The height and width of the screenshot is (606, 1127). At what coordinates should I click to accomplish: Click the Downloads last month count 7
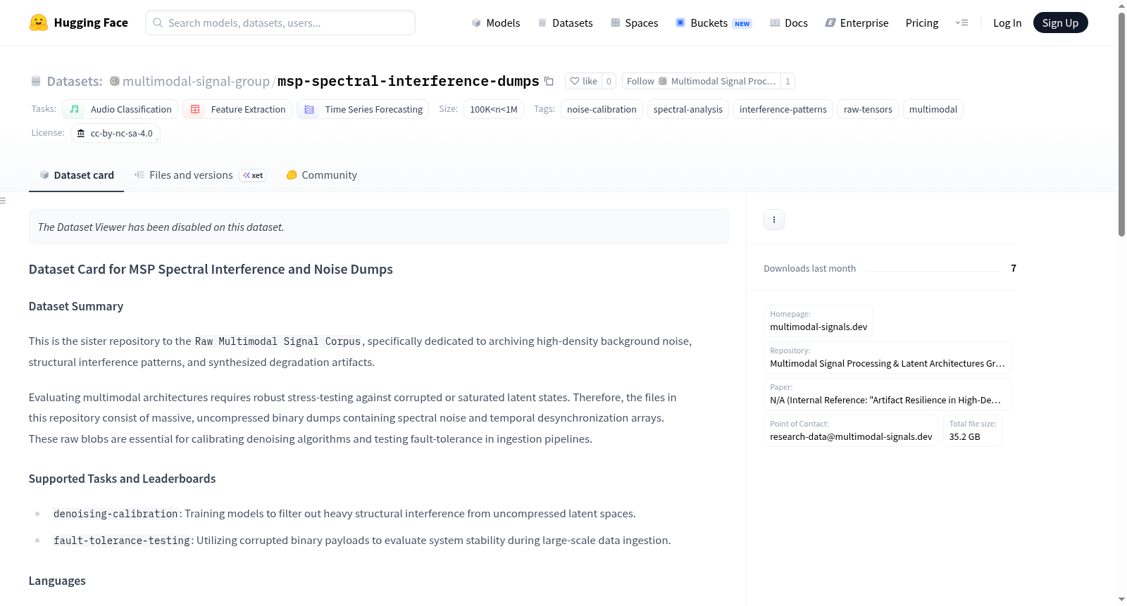[1014, 268]
